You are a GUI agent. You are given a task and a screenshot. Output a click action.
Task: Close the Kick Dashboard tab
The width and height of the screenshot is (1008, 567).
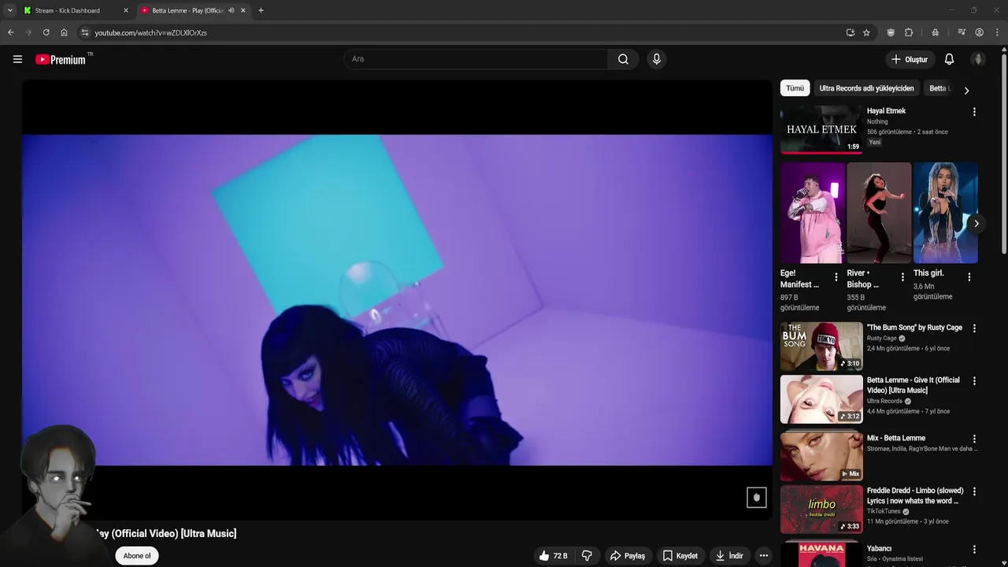tap(125, 10)
